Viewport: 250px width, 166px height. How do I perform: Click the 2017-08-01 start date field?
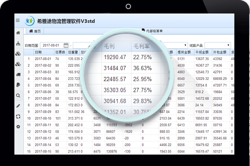pyautogui.click(x=52, y=45)
